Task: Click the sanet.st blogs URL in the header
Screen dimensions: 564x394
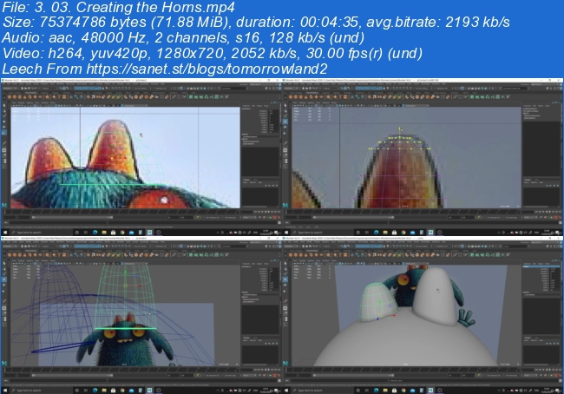Action: (x=207, y=69)
